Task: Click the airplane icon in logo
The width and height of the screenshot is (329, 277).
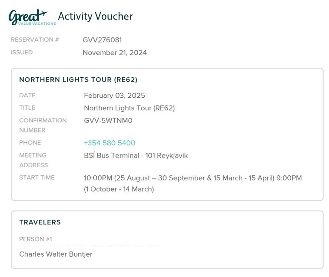Action: click(x=43, y=13)
